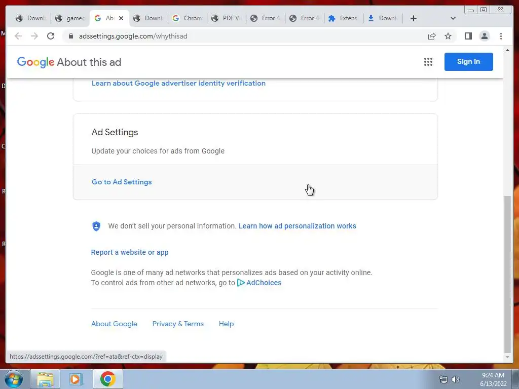The image size is (519, 389).
Task: Open the volume control in tray
Action: [456, 379]
